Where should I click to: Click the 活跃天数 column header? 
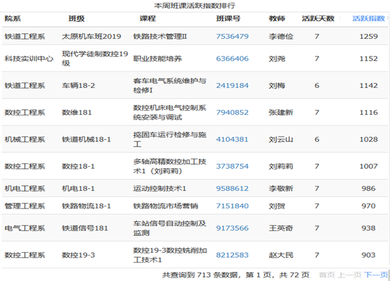tap(318, 18)
